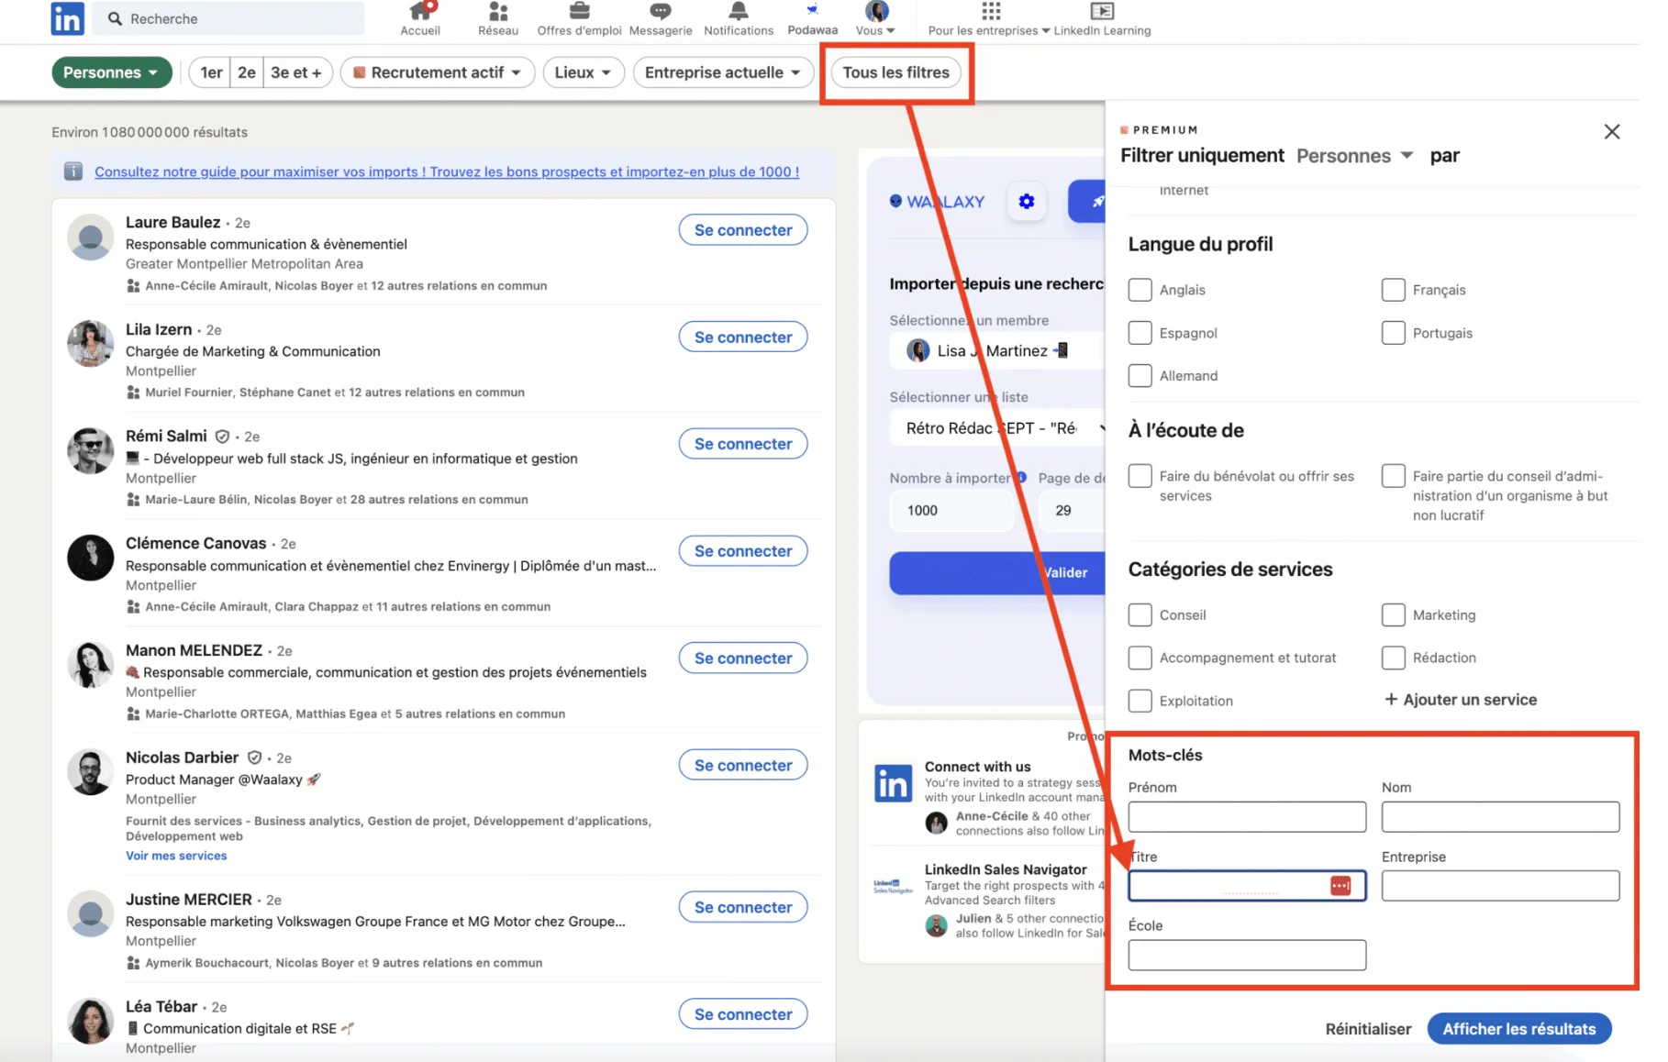This screenshot has width=1668, height=1062.
Task: Check Faire du bénévolat ou offrir ses services
Action: pyautogui.click(x=1140, y=476)
